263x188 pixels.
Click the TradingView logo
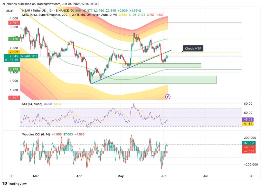click(15, 184)
